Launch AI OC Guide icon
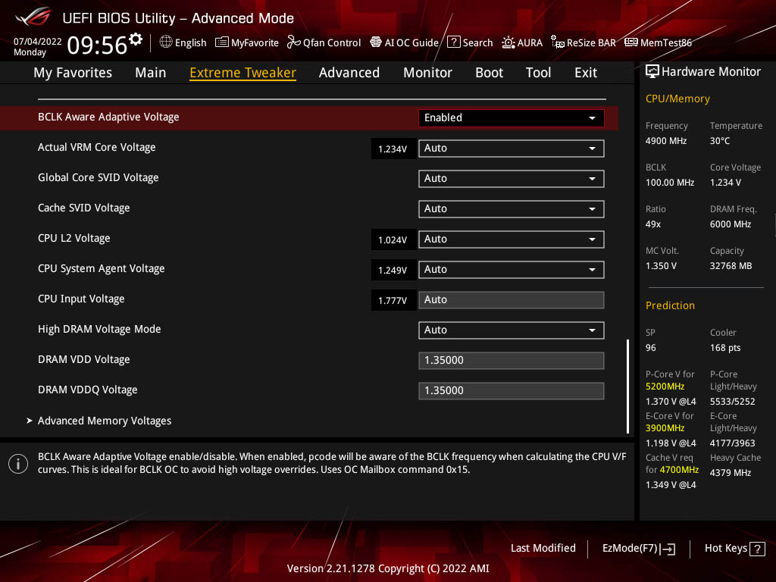The width and height of the screenshot is (776, 582). [x=376, y=42]
